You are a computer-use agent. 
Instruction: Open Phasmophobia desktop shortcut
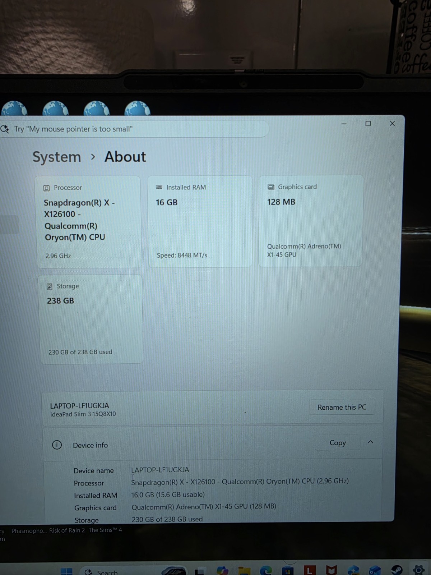pyautogui.click(x=29, y=531)
